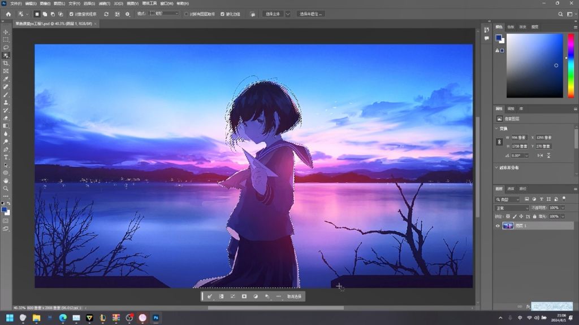579x325 pixels.
Task: Open the Filter menu
Action: pos(103,3)
